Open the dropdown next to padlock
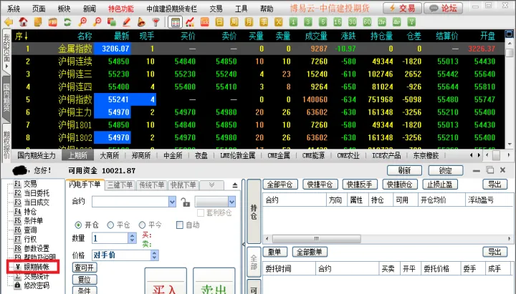 [x=231, y=202]
